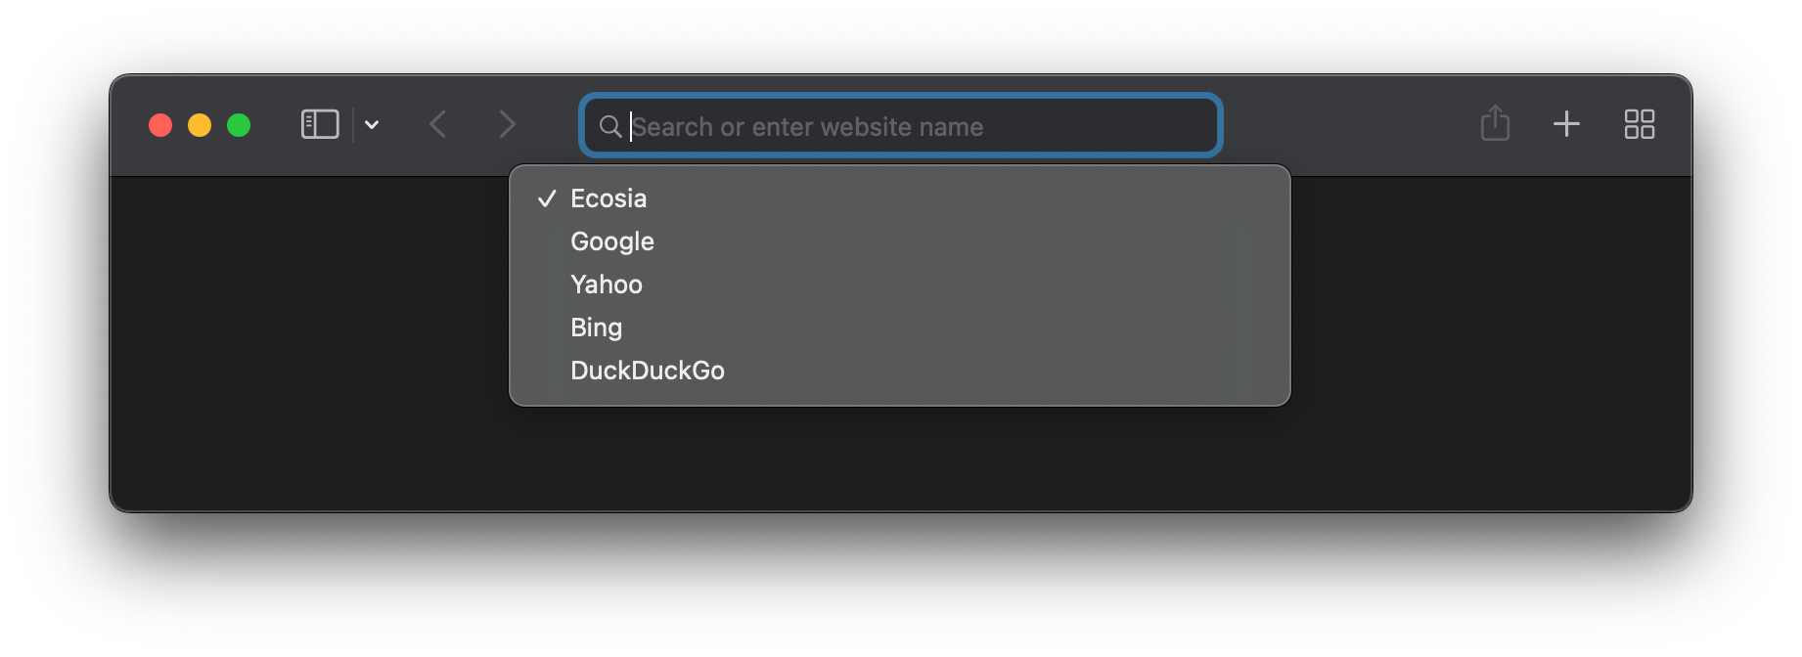Viewport: 1802px width, 657px height.
Task: Open the Share sheet icon
Action: [1495, 123]
